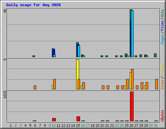
Task: Click the day 20 label on the x-axis
Action: point(102,125)
